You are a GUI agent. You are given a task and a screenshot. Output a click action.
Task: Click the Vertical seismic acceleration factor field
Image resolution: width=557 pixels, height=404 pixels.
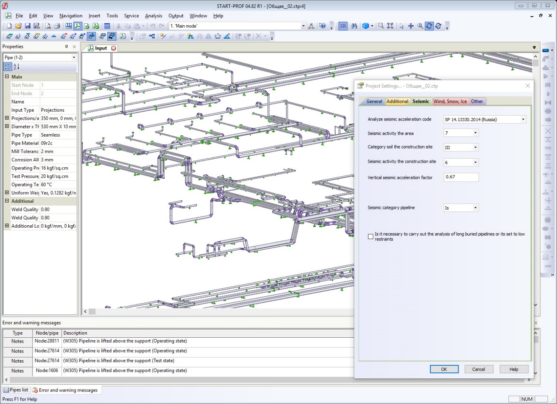(461, 177)
